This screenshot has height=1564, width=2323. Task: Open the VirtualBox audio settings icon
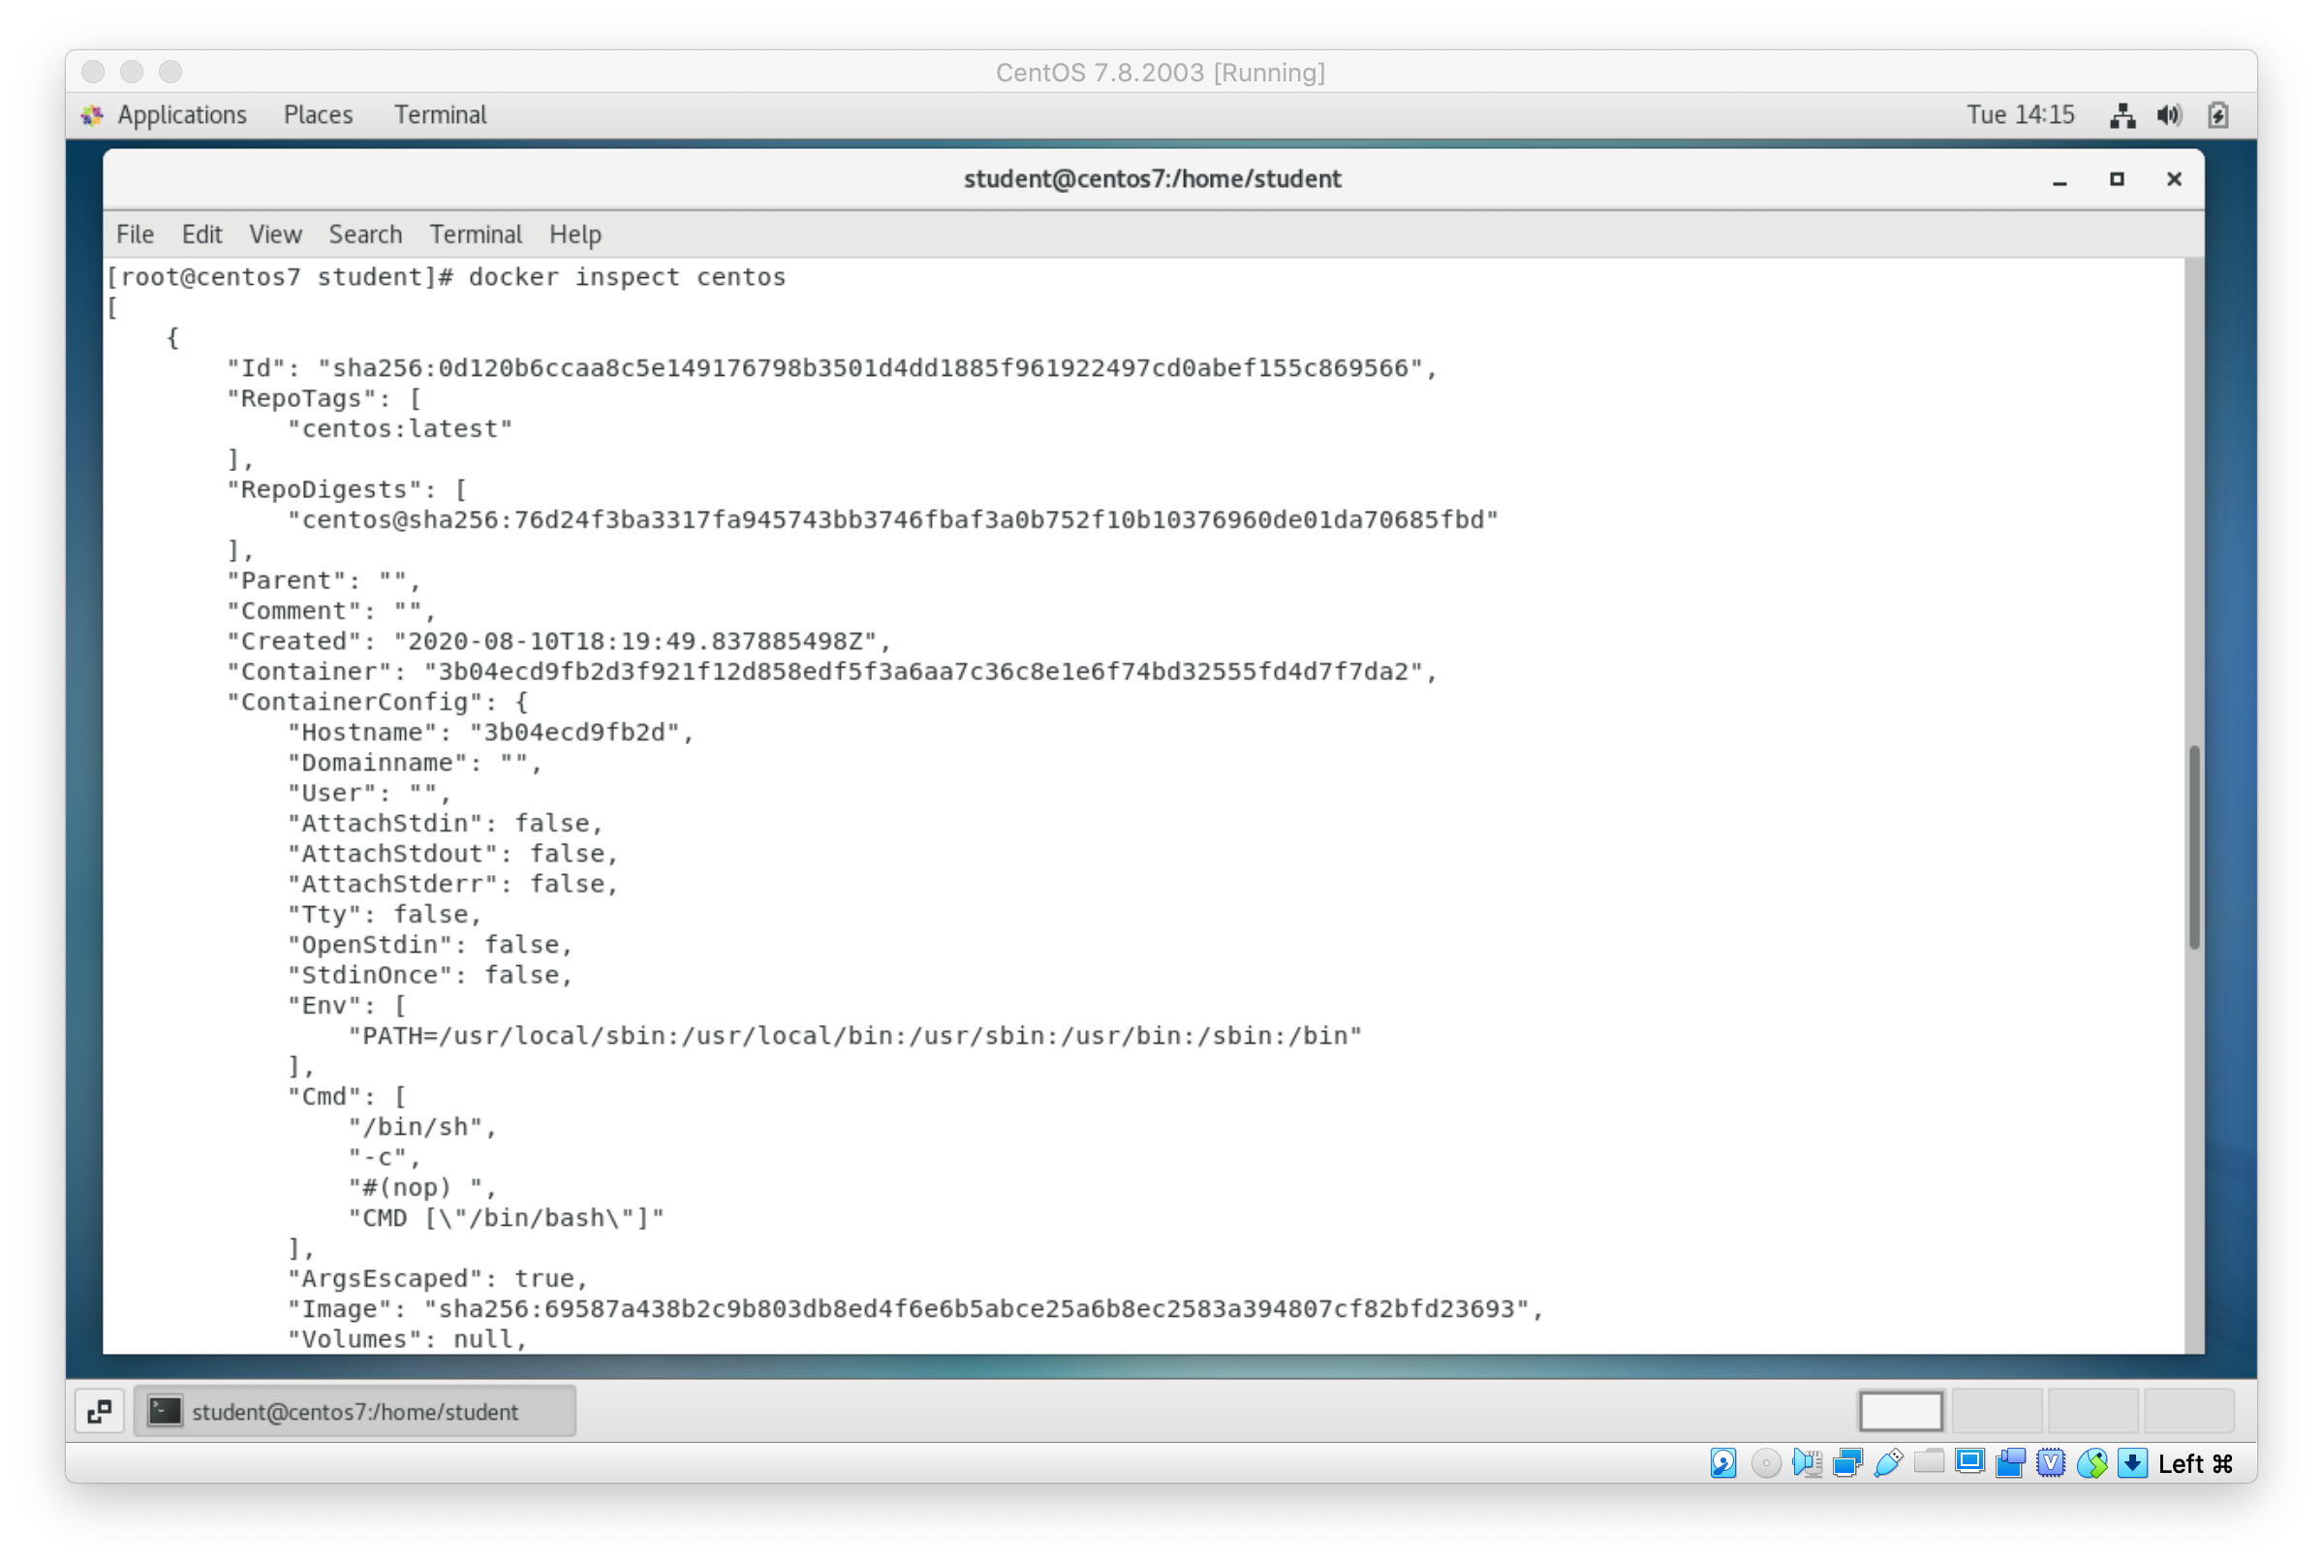[x=1806, y=1463]
